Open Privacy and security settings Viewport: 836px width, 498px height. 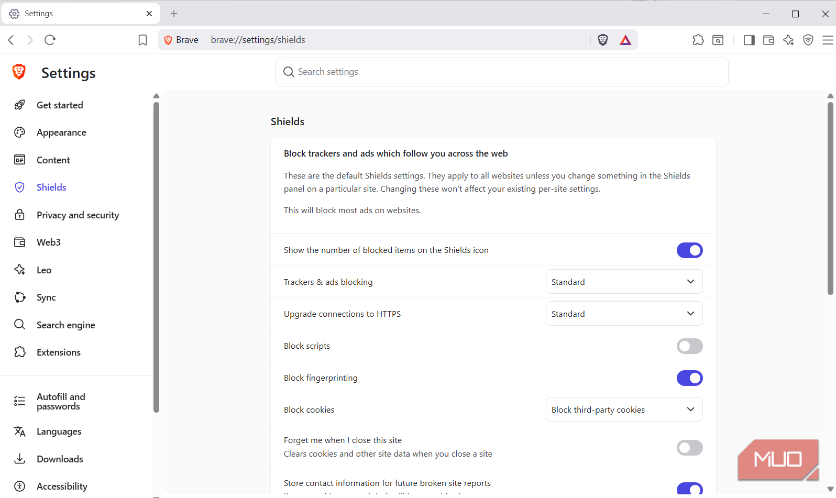[x=78, y=215]
